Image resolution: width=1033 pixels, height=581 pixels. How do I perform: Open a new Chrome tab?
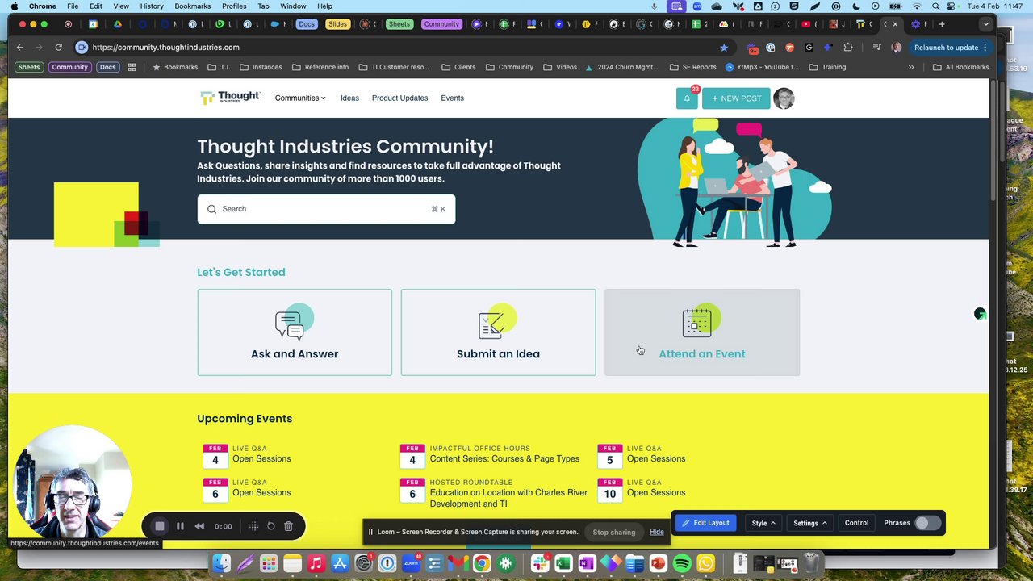tap(941, 24)
